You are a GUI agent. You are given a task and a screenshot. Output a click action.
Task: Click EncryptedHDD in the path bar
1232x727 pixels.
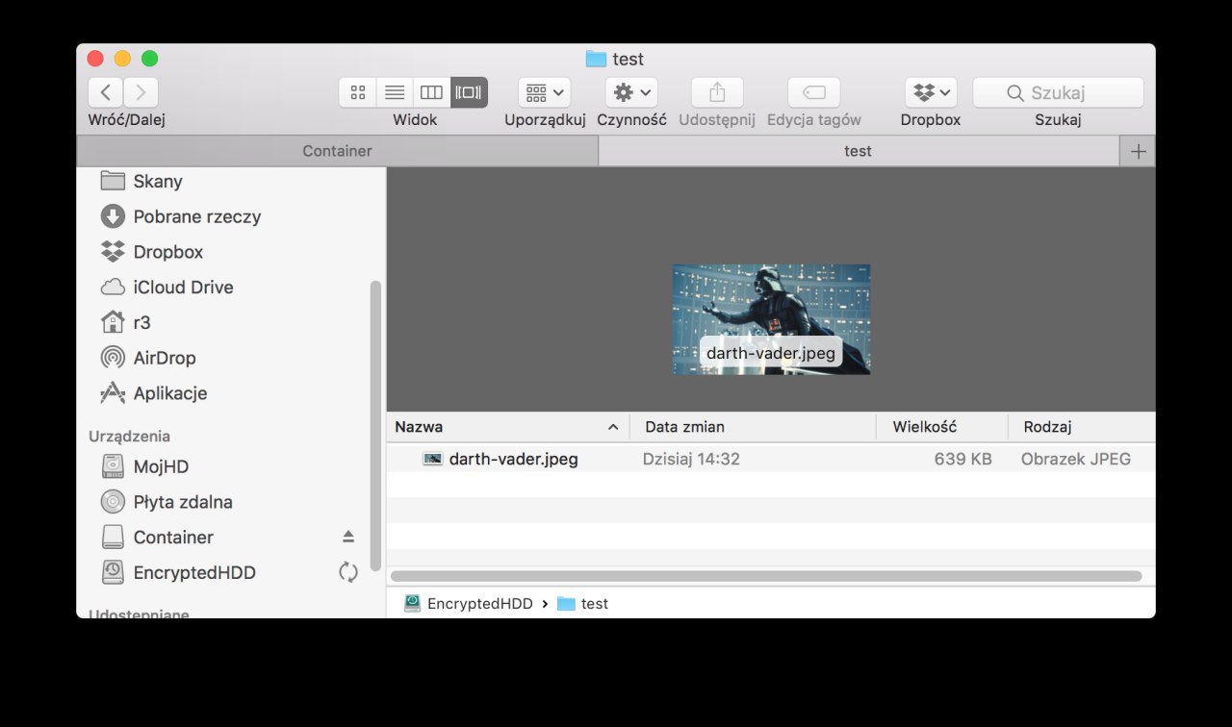[469, 604]
